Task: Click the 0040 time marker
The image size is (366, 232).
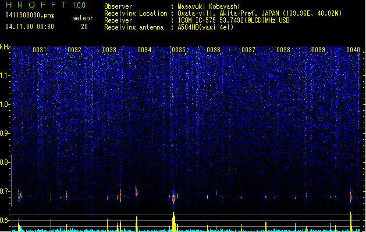Action: coord(353,50)
